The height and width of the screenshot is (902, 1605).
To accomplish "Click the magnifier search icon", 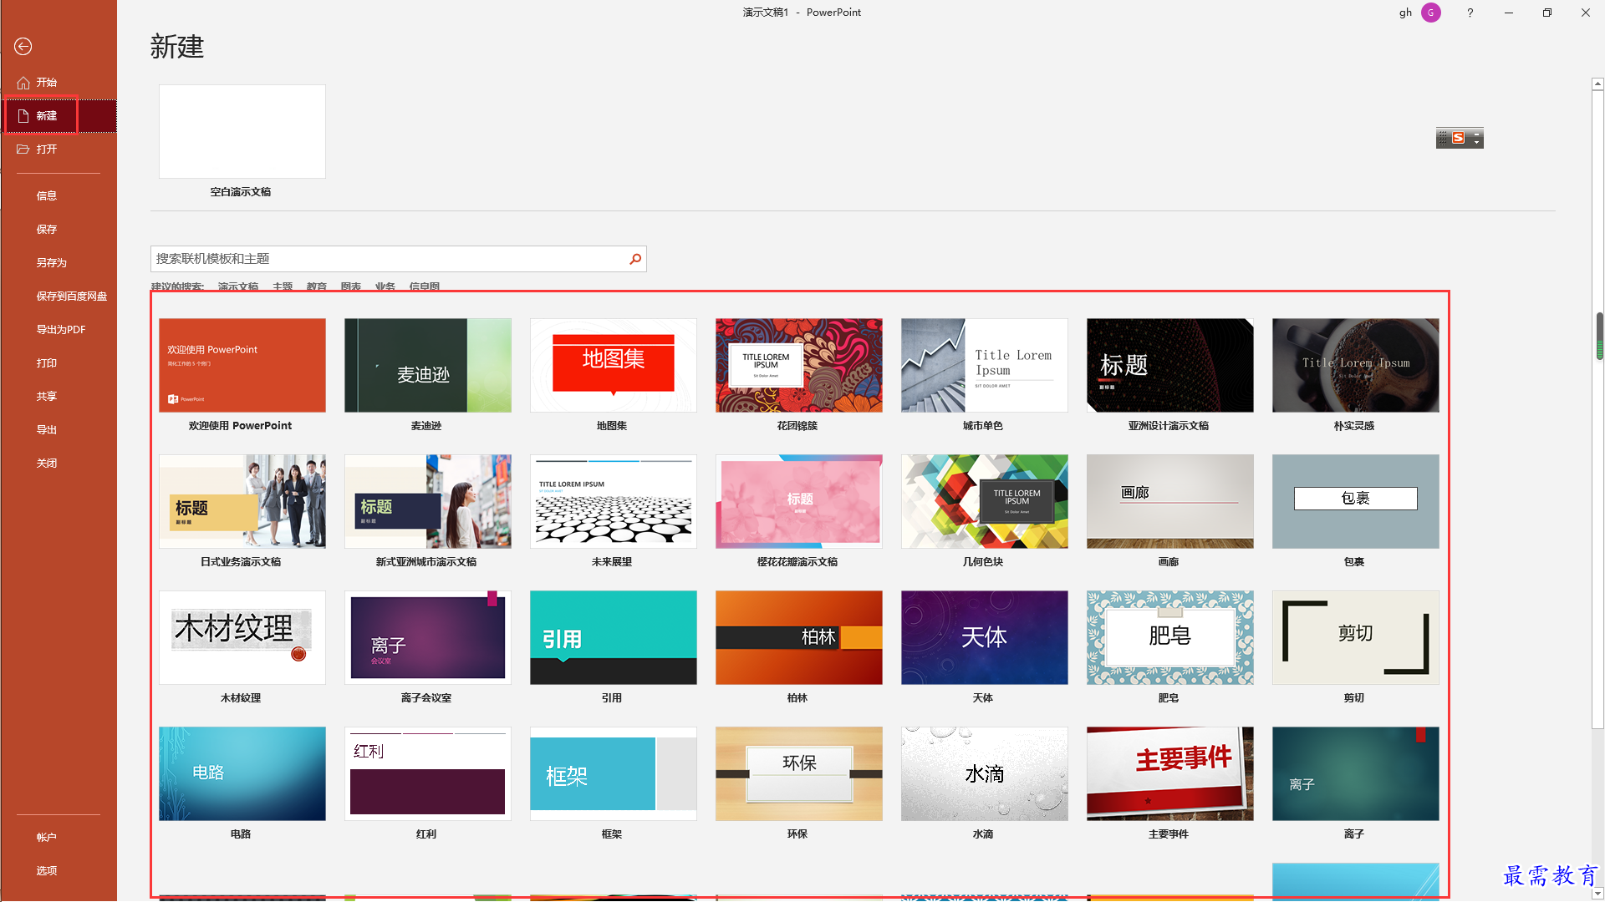I will 635,259.
